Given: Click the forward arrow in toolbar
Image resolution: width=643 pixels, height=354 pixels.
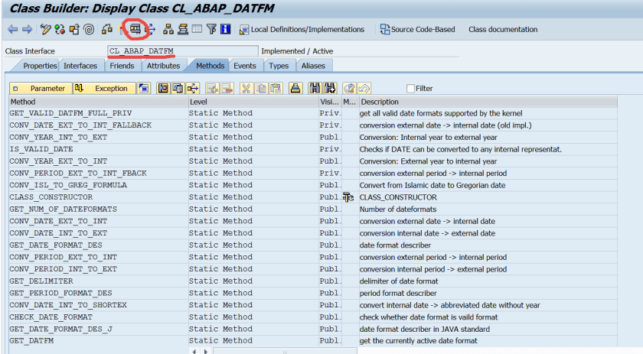Looking at the screenshot, I should click(x=27, y=30).
